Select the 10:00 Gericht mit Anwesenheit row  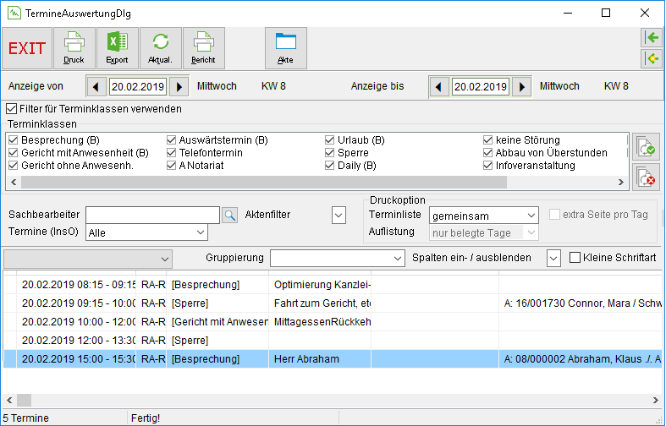click(333, 322)
